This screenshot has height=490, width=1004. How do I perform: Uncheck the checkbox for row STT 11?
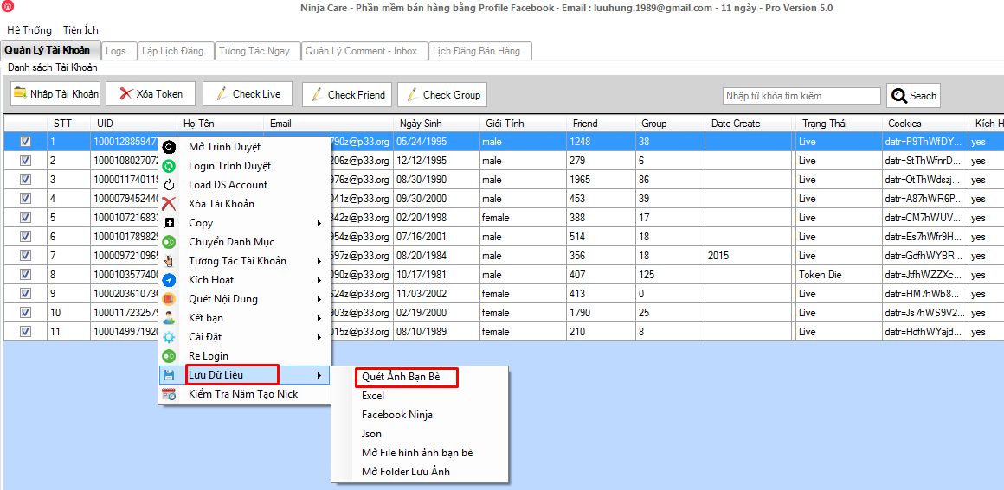[x=25, y=331]
